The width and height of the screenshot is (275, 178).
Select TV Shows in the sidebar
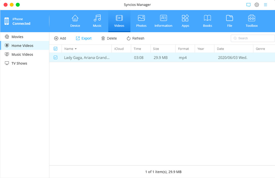tap(24, 63)
